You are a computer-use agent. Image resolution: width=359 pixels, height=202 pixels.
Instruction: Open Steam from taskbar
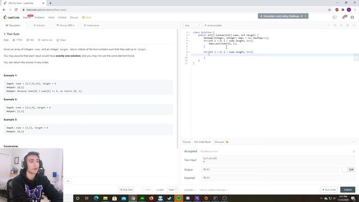[x=169, y=198]
